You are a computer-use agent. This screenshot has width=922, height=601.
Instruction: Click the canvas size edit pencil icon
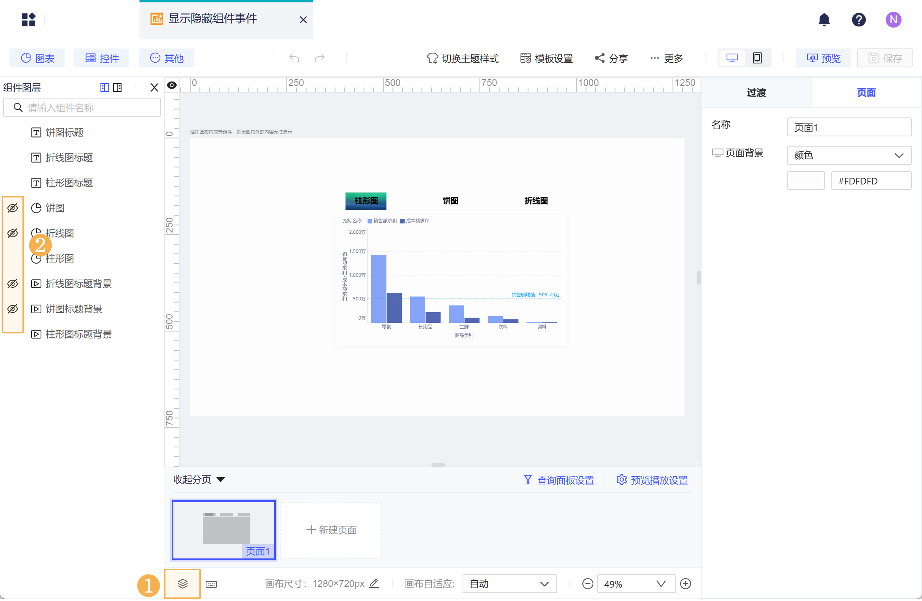pos(374,583)
